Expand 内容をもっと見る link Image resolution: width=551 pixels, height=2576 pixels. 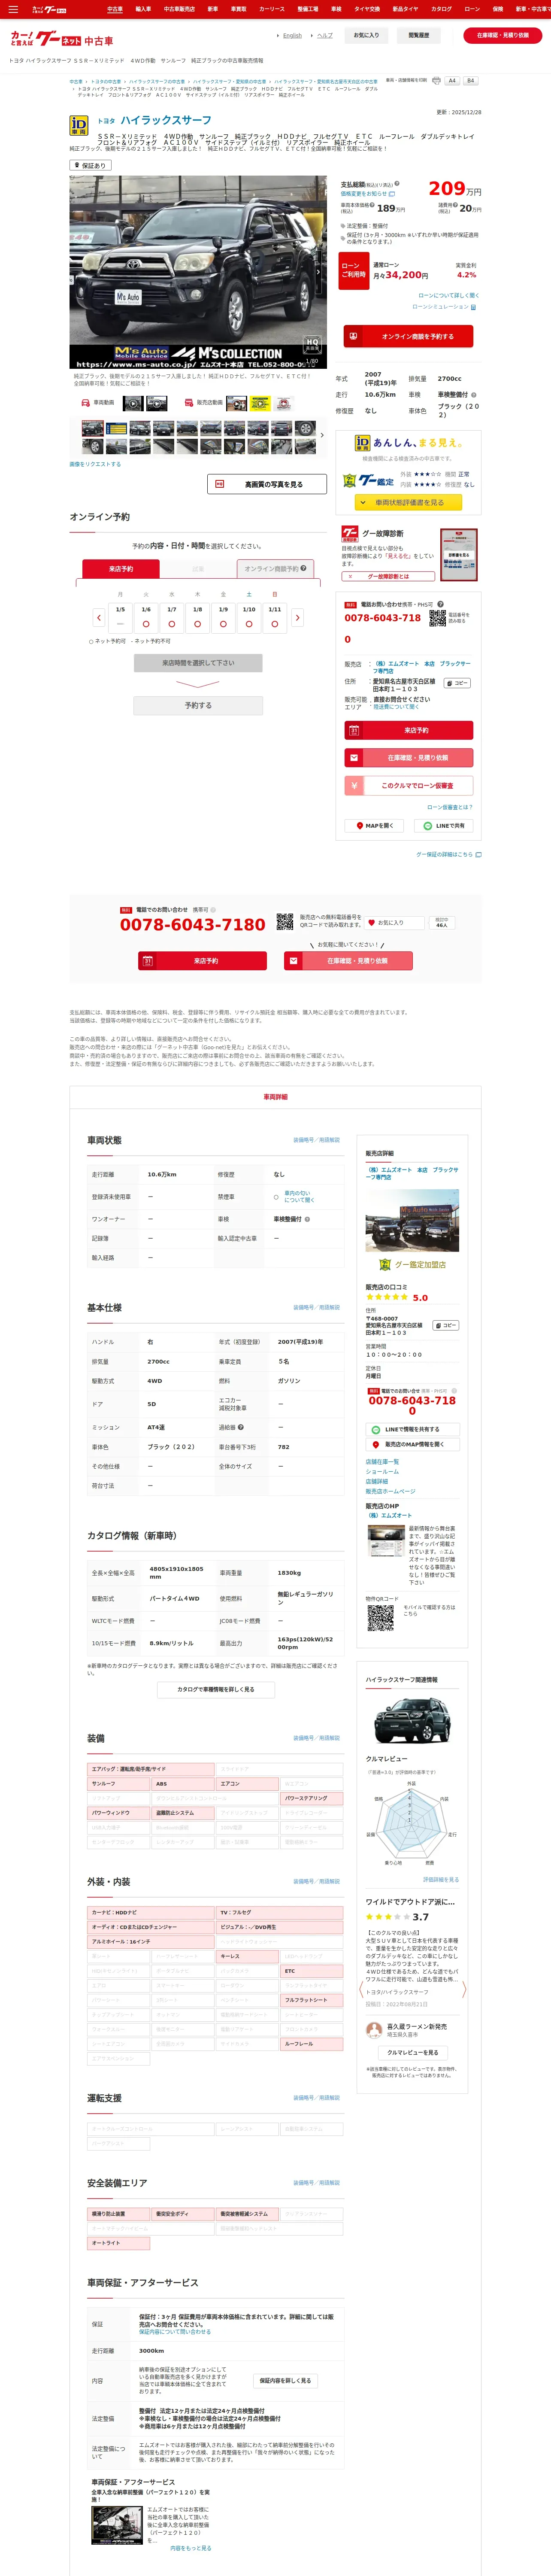pyautogui.click(x=191, y=2548)
